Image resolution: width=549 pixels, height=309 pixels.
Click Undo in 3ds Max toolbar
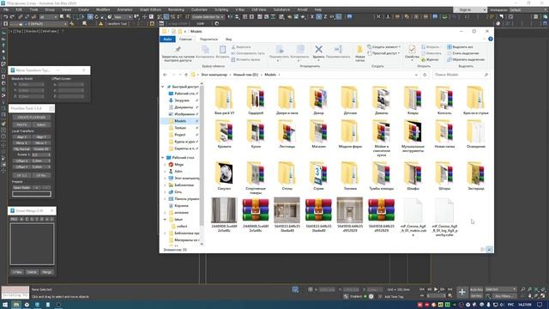[6, 17]
